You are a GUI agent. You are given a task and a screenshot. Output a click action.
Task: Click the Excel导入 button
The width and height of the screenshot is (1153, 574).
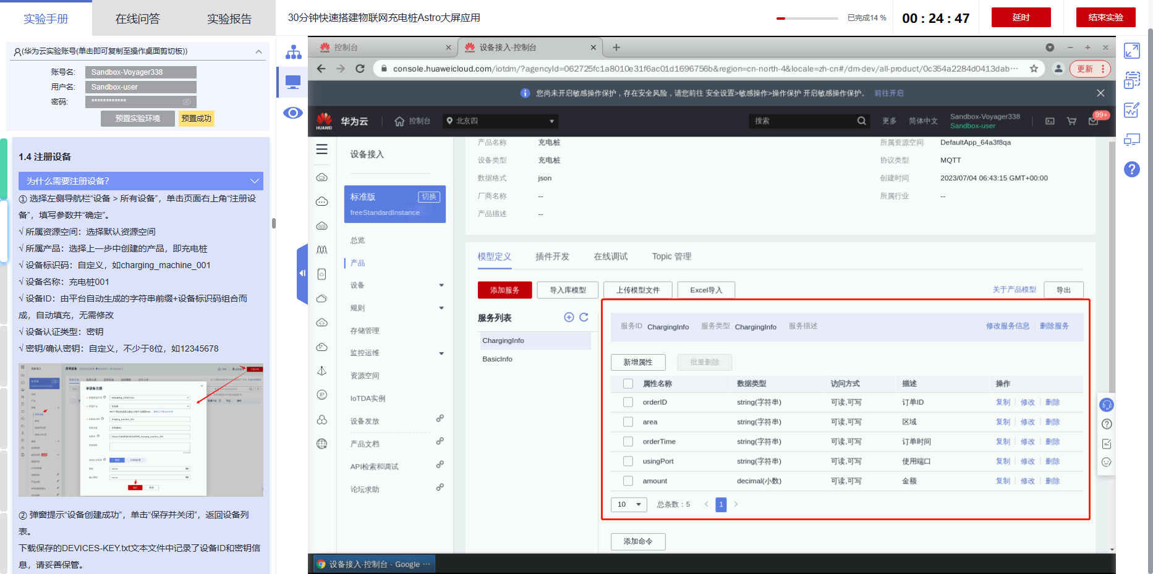(706, 290)
